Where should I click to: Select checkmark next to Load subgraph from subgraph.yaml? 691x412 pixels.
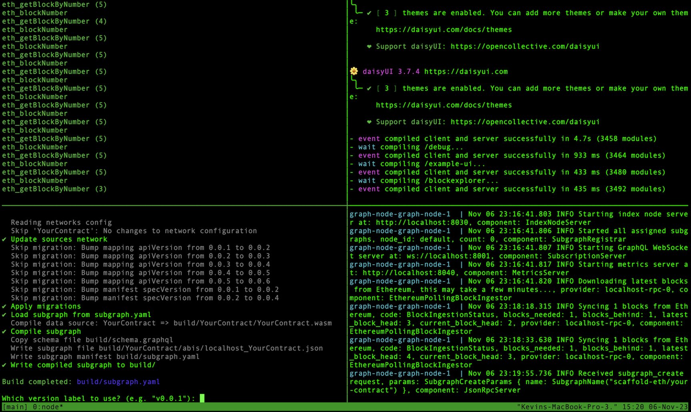(4, 315)
